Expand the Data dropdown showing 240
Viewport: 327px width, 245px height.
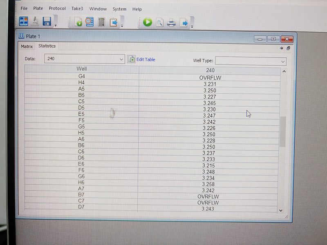point(121,59)
